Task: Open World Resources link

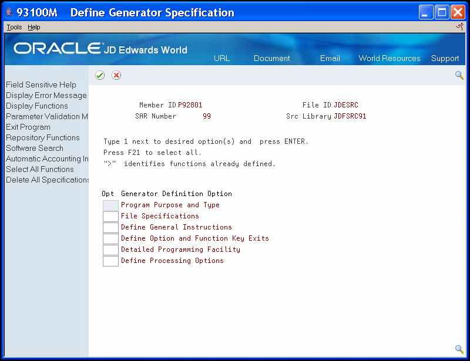Action: coord(390,58)
